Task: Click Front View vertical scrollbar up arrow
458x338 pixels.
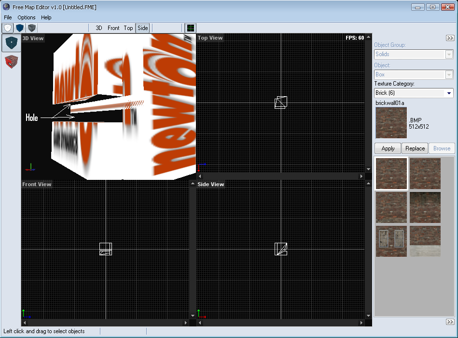Action: 193,183
